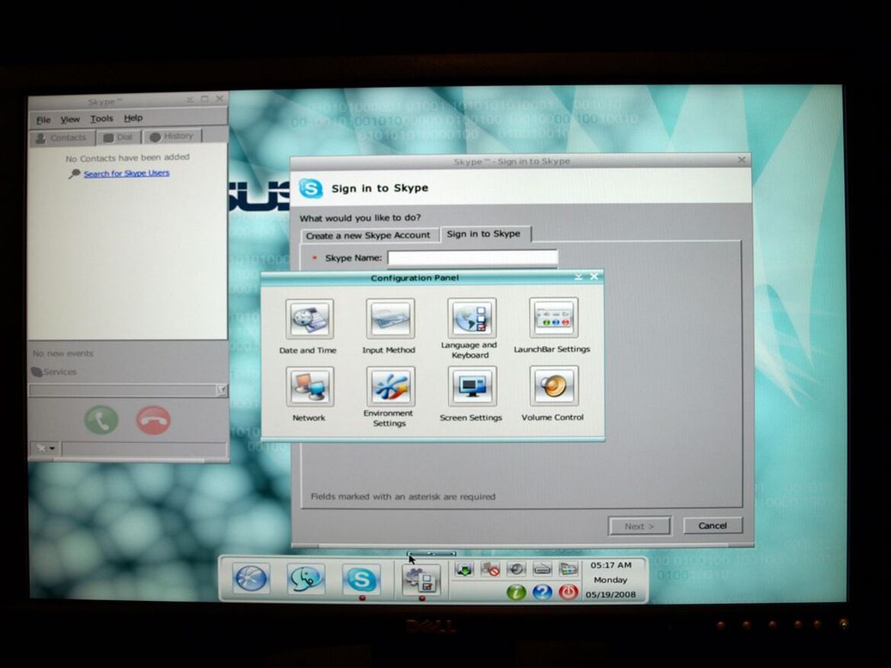The image size is (891, 668).
Task: Open the Network configuration icon
Action: (x=309, y=386)
